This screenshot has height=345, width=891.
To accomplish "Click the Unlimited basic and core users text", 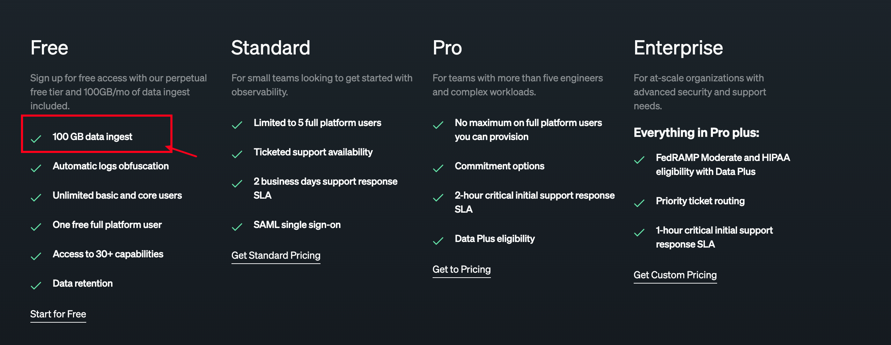I will (117, 195).
